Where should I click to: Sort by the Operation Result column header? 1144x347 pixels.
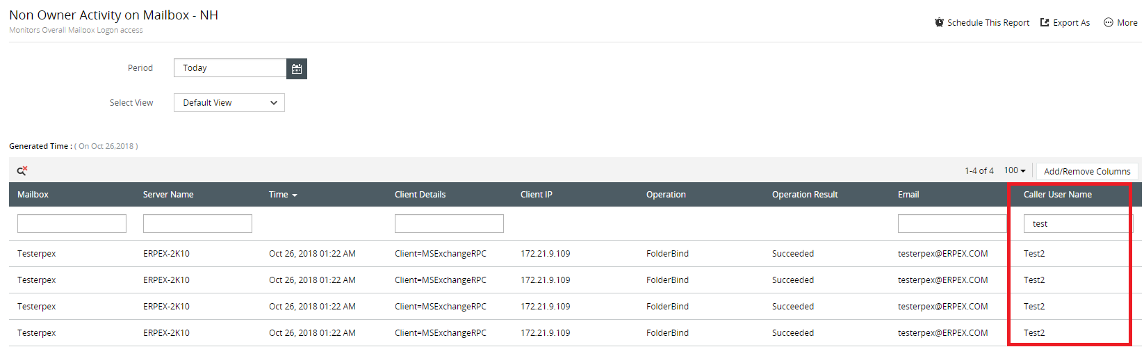click(805, 195)
